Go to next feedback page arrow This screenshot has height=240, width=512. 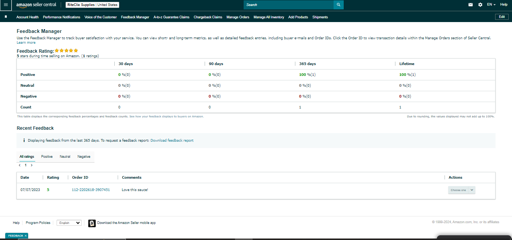coord(31,165)
